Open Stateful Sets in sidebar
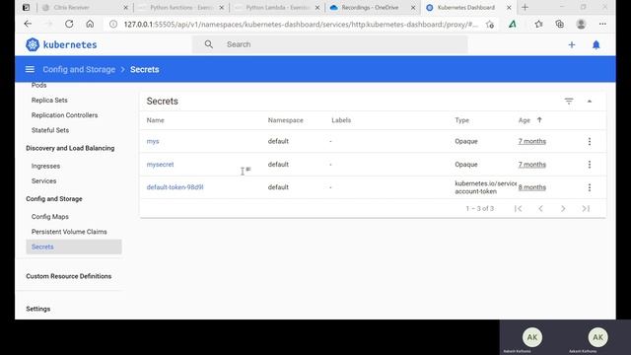The height and width of the screenshot is (355, 631). (50, 130)
